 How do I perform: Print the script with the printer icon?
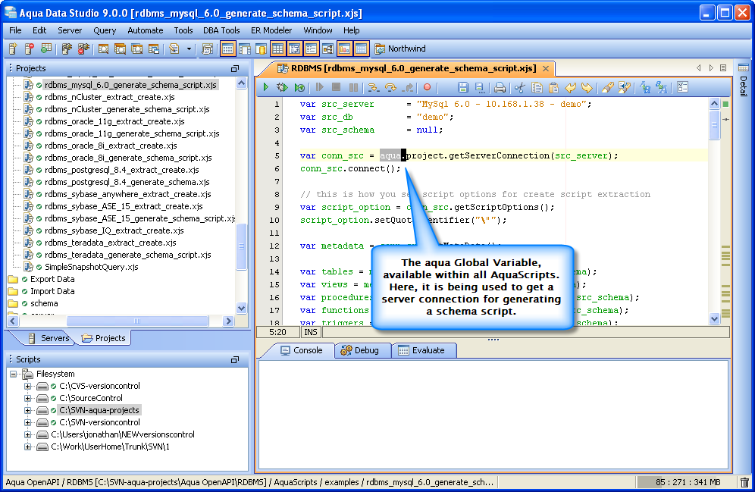coord(500,88)
